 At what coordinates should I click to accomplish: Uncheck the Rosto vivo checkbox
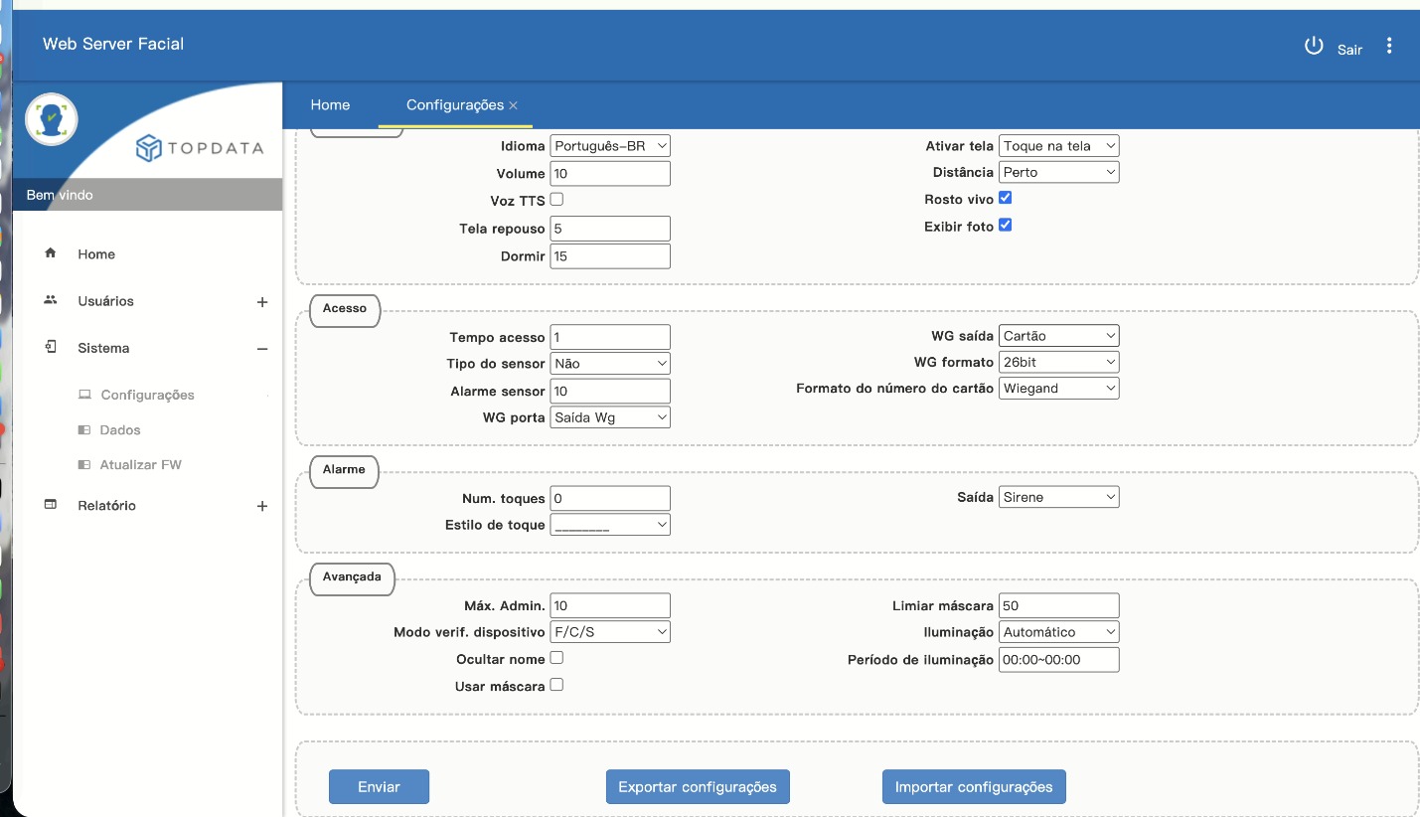click(x=1005, y=198)
